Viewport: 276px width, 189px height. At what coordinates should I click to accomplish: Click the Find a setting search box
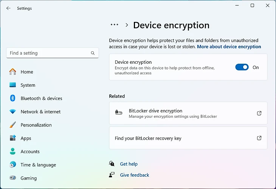(49, 53)
